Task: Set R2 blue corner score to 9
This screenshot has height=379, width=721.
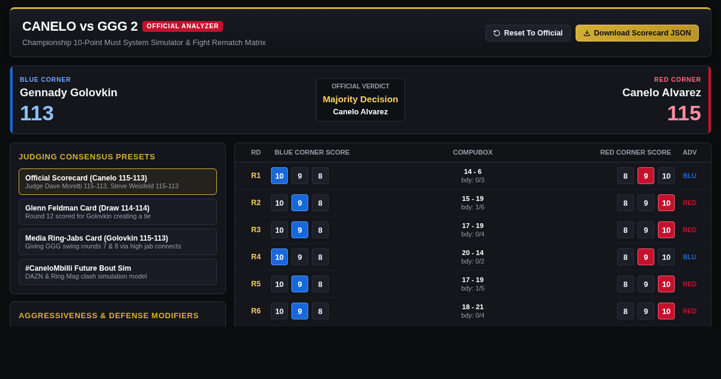Action: pyautogui.click(x=300, y=203)
